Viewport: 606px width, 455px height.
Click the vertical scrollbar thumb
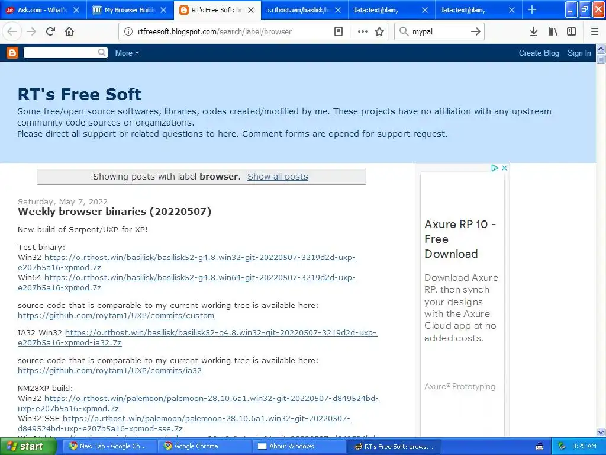click(x=601, y=59)
